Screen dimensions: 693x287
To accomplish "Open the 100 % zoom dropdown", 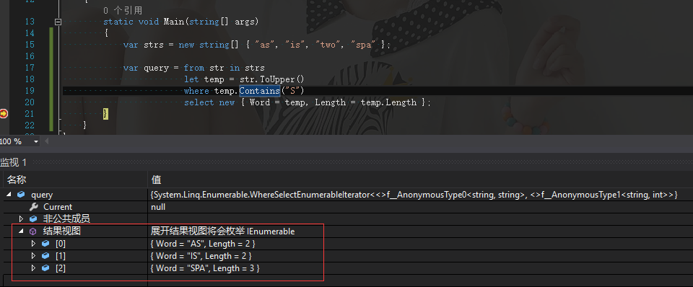I will pyautogui.click(x=36, y=142).
